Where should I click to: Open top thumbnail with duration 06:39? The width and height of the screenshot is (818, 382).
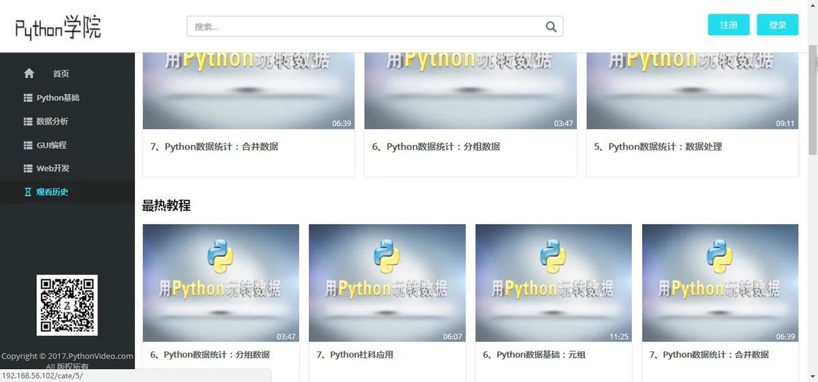pos(249,91)
